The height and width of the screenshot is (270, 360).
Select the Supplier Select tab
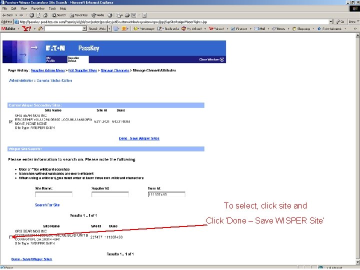(x=78, y=59)
